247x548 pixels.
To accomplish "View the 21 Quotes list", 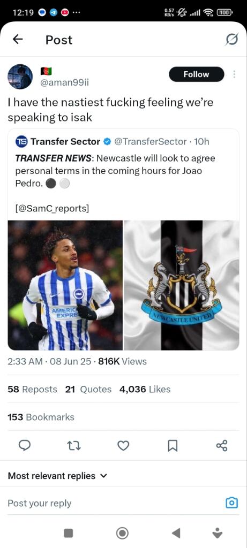I will tap(88, 390).
